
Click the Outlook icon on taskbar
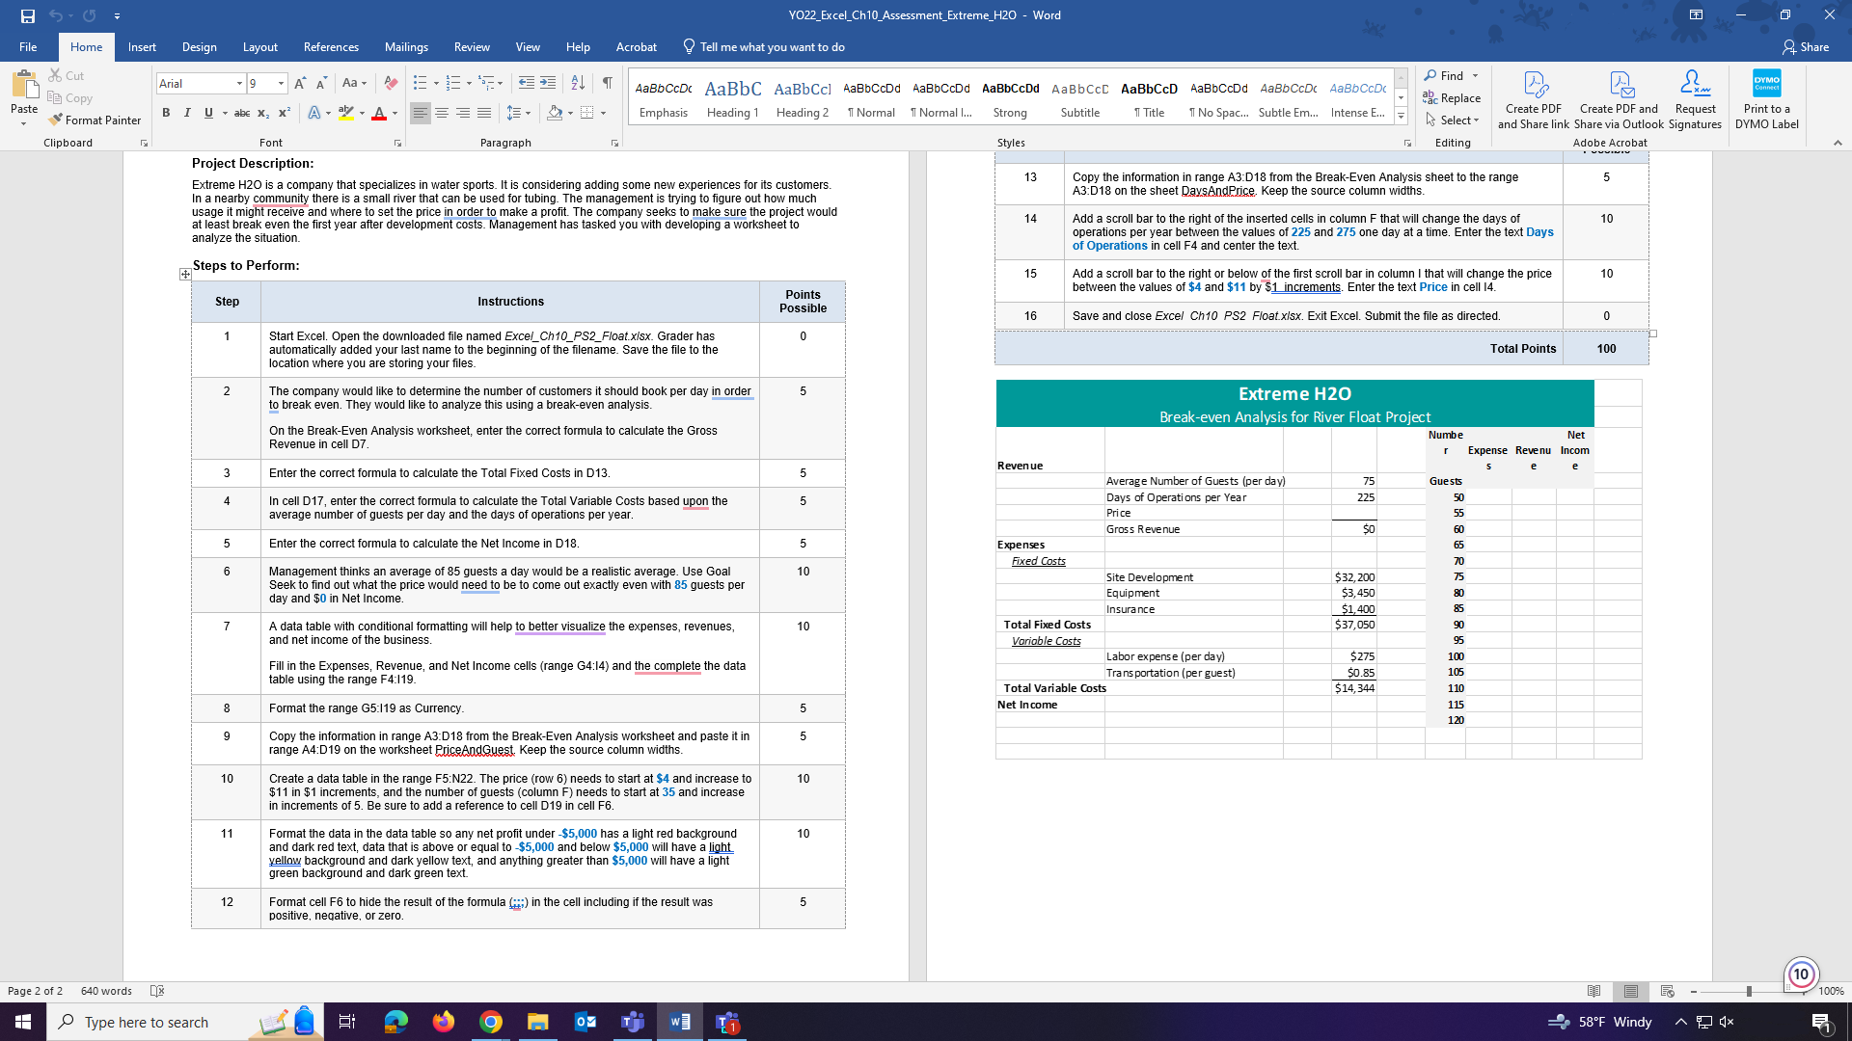(x=586, y=1021)
